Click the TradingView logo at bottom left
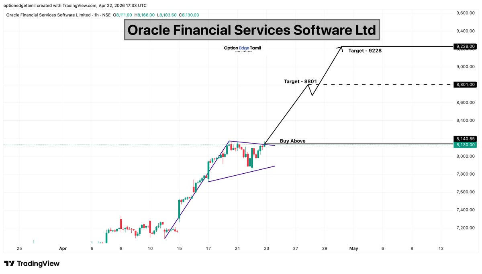This screenshot has width=482, height=274. click(31, 264)
